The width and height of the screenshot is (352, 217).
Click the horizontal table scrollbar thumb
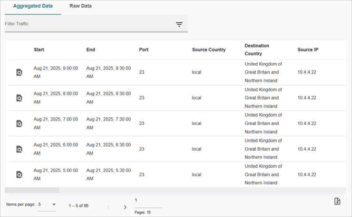tap(32, 190)
